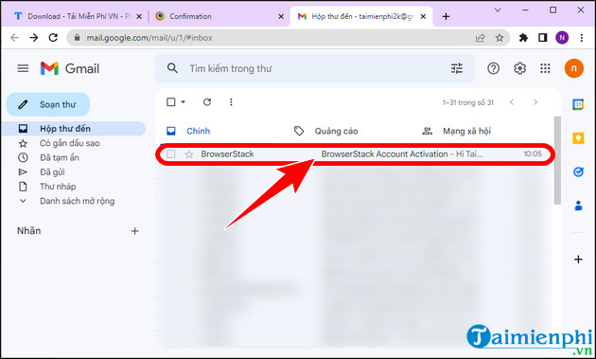Click the browser back arrow

point(14,38)
